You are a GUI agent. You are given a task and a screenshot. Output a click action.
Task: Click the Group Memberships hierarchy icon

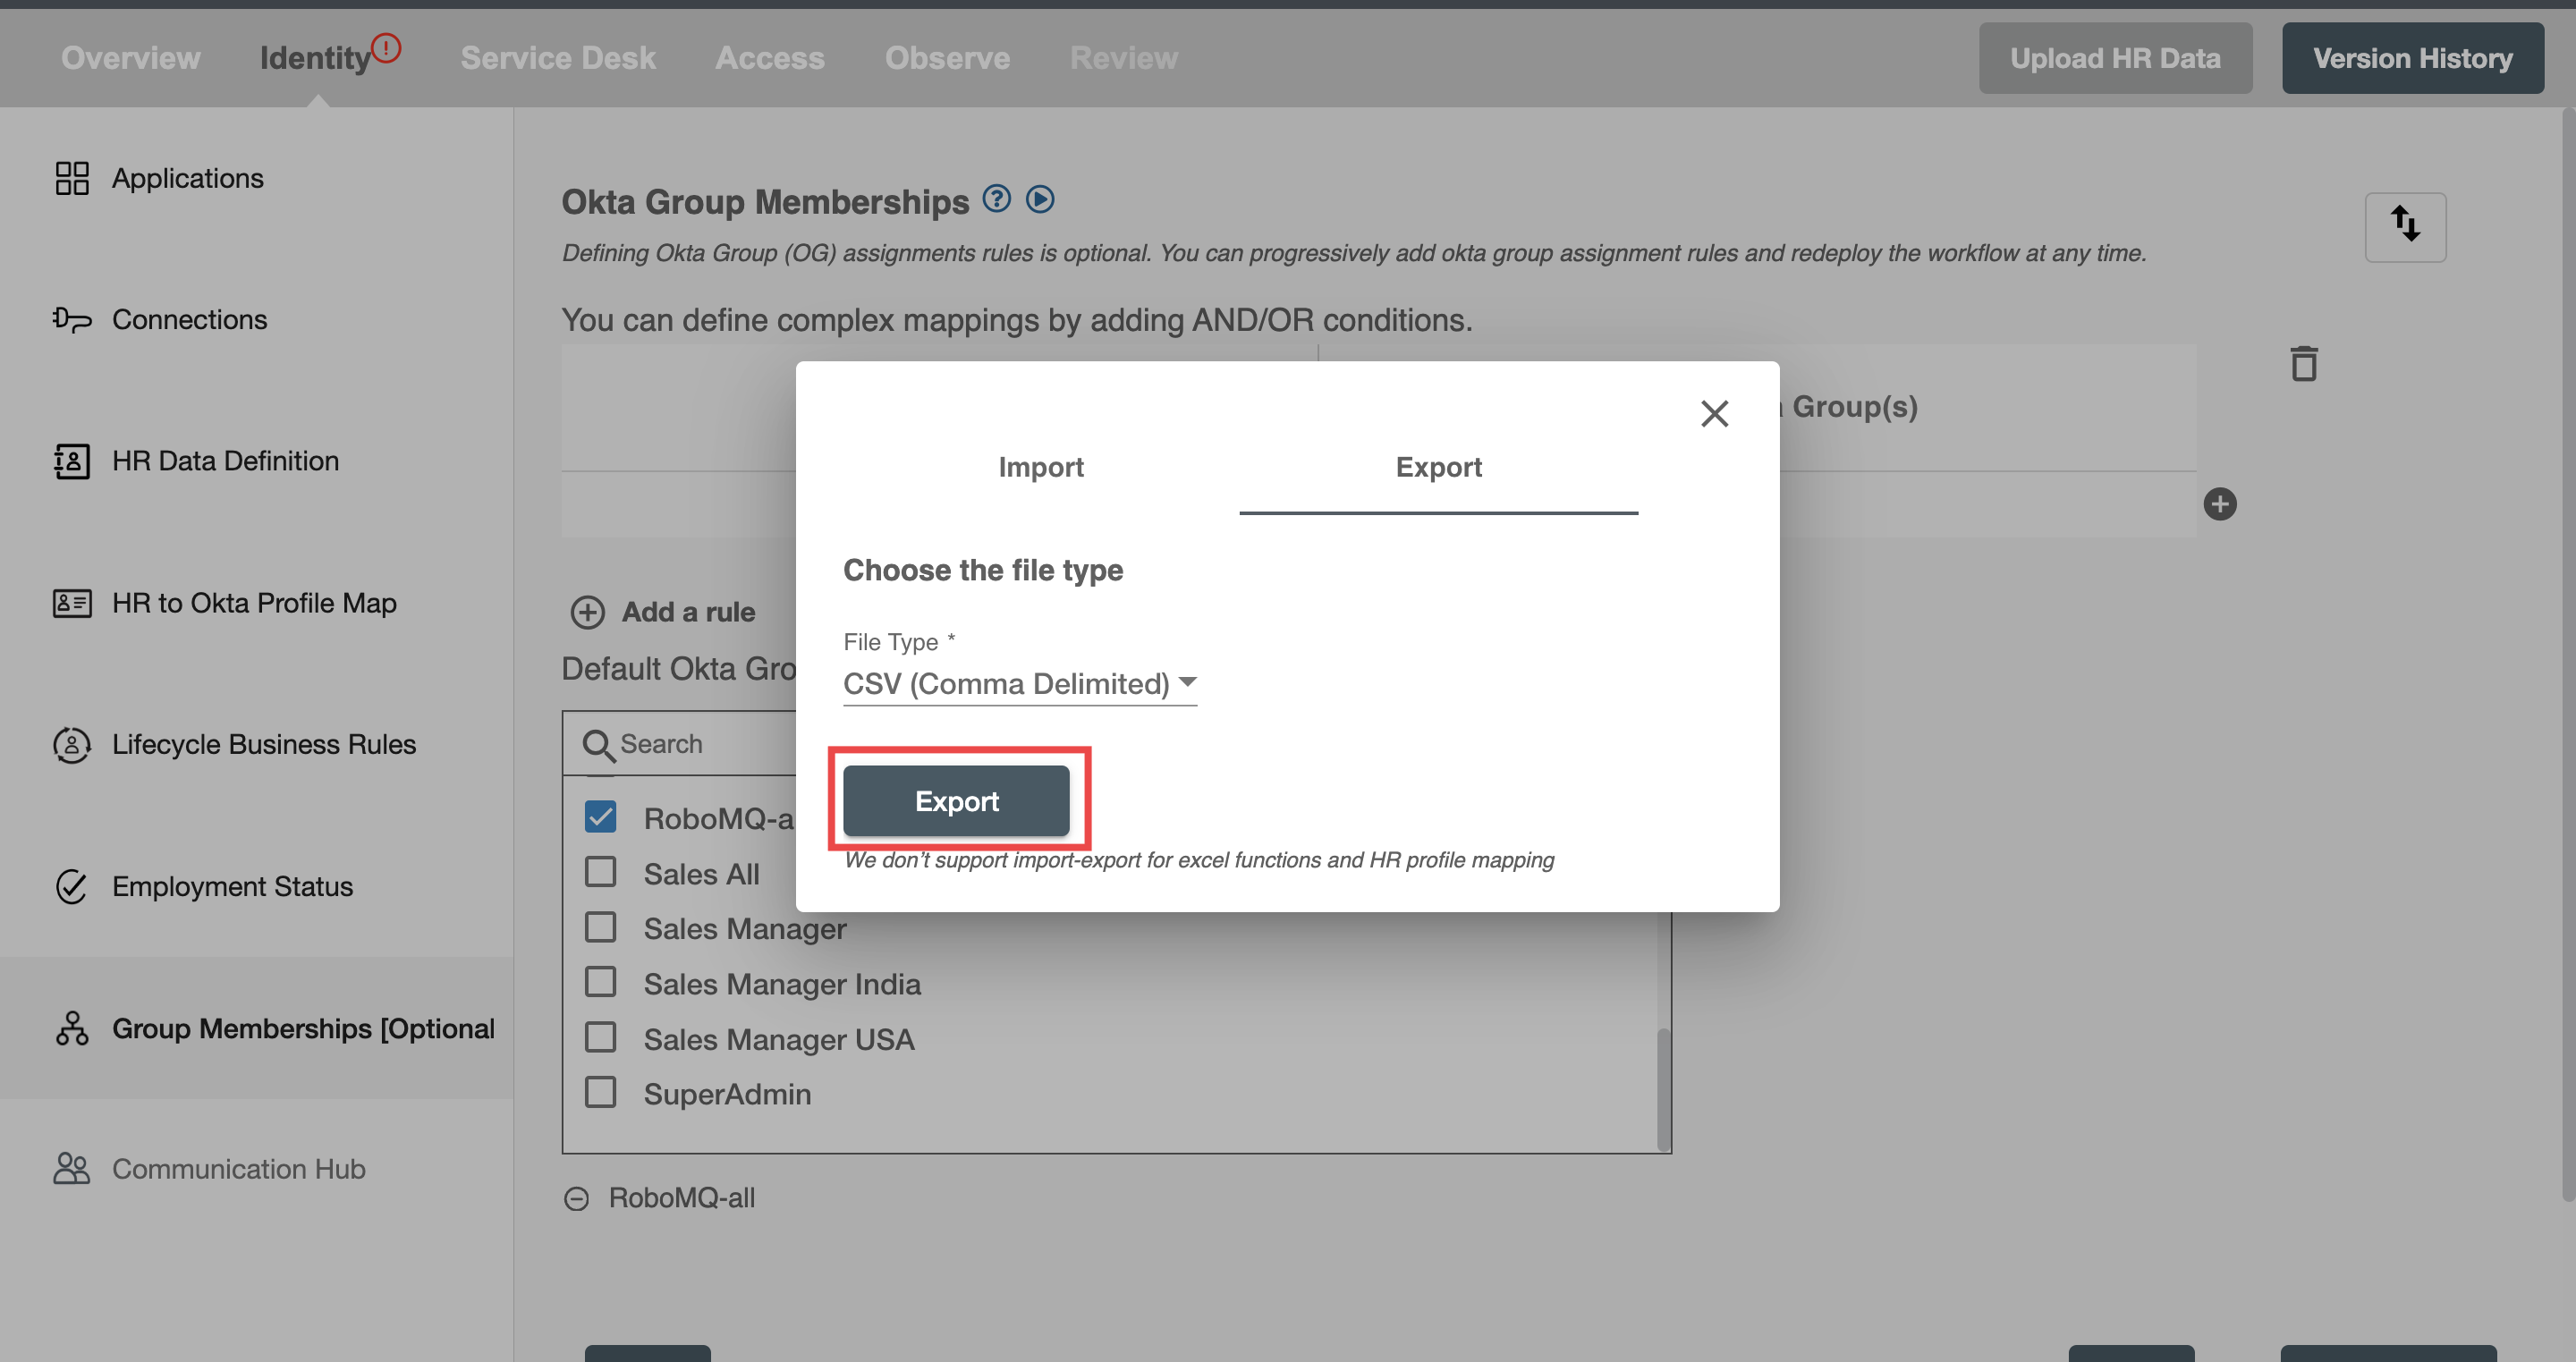tap(72, 1028)
